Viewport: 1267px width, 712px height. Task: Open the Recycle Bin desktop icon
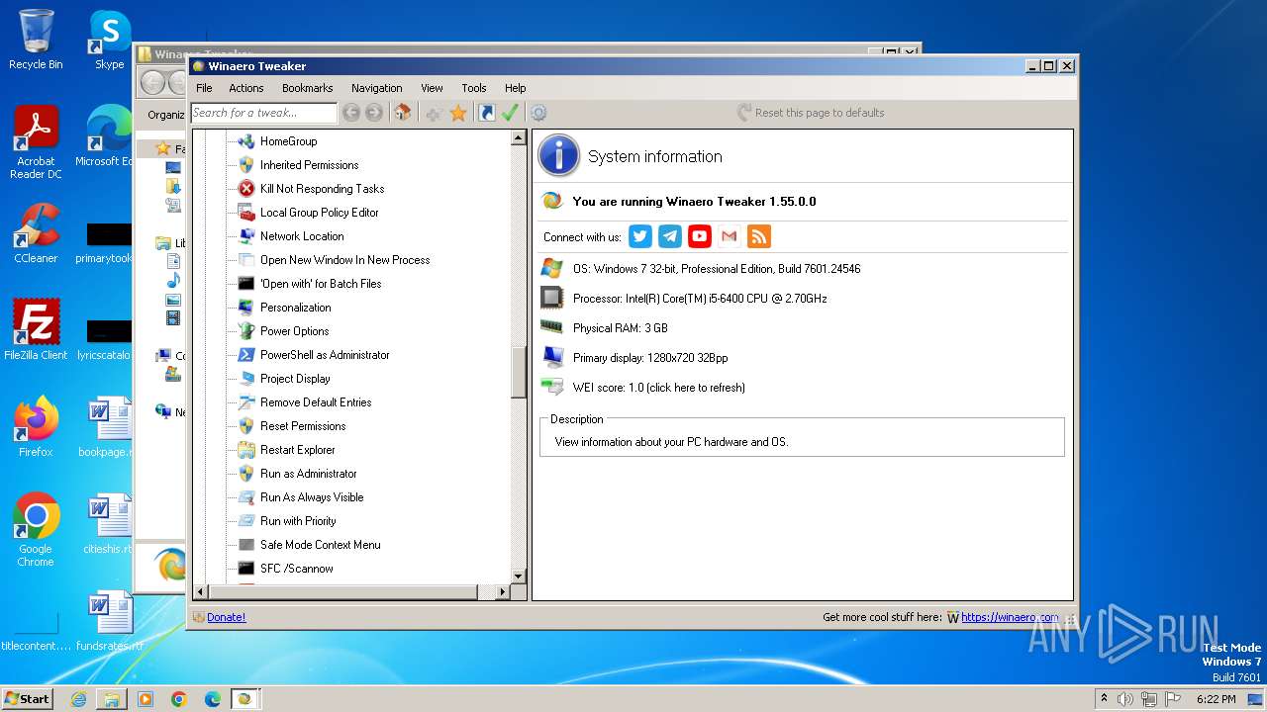pos(36,40)
